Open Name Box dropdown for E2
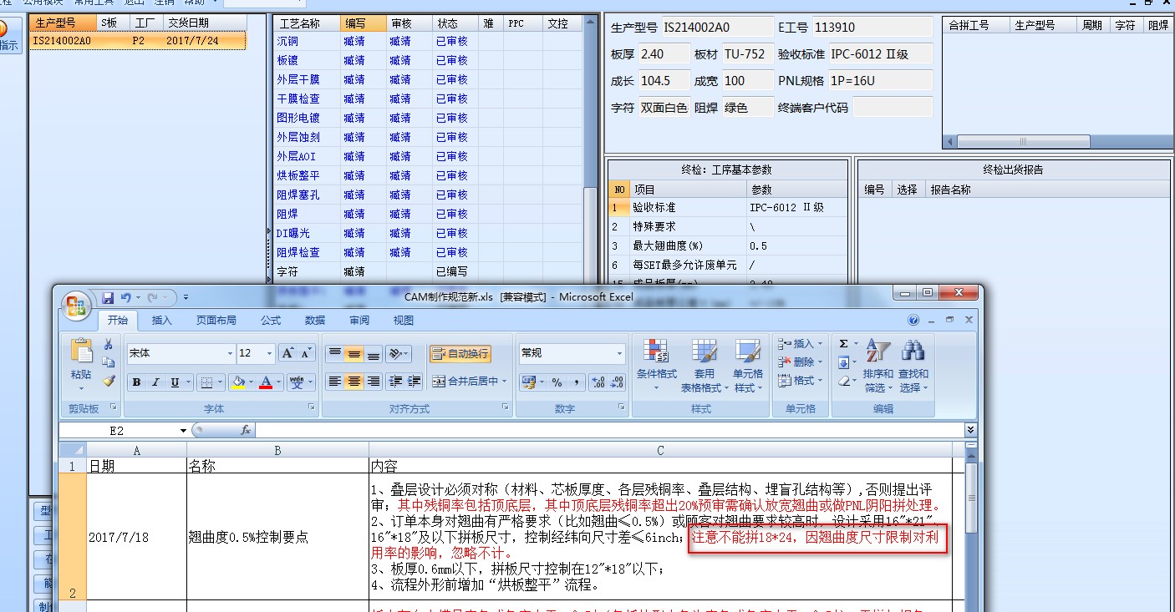Viewport: 1175px width, 612px height. pos(183,431)
